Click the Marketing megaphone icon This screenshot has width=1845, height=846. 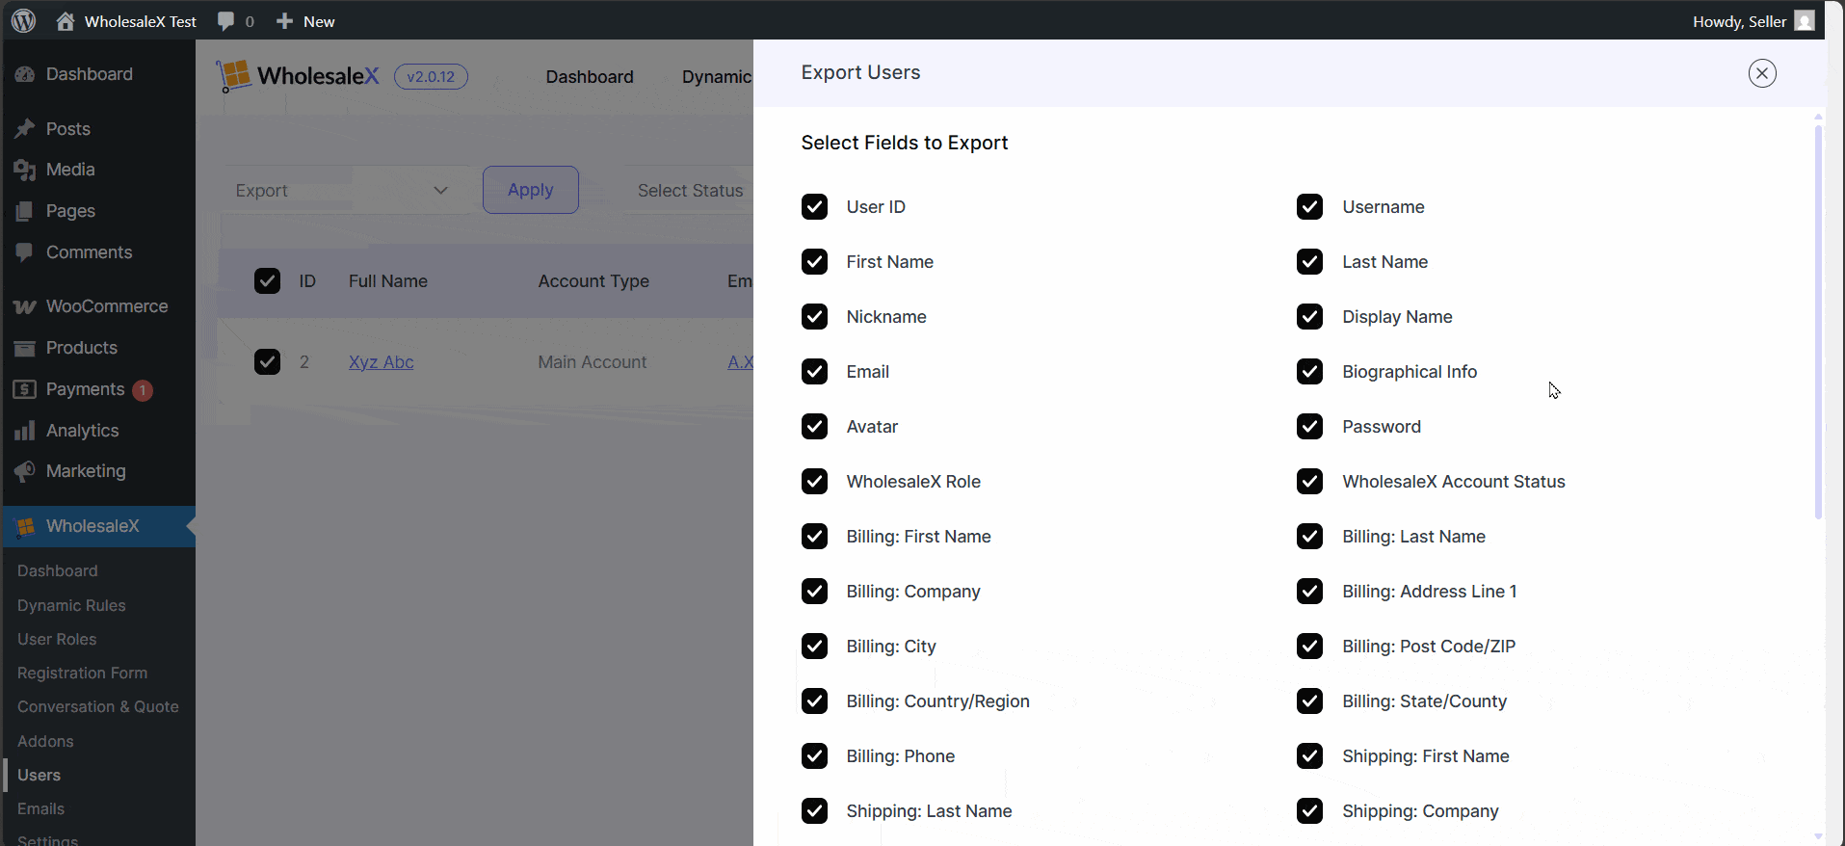click(x=25, y=471)
